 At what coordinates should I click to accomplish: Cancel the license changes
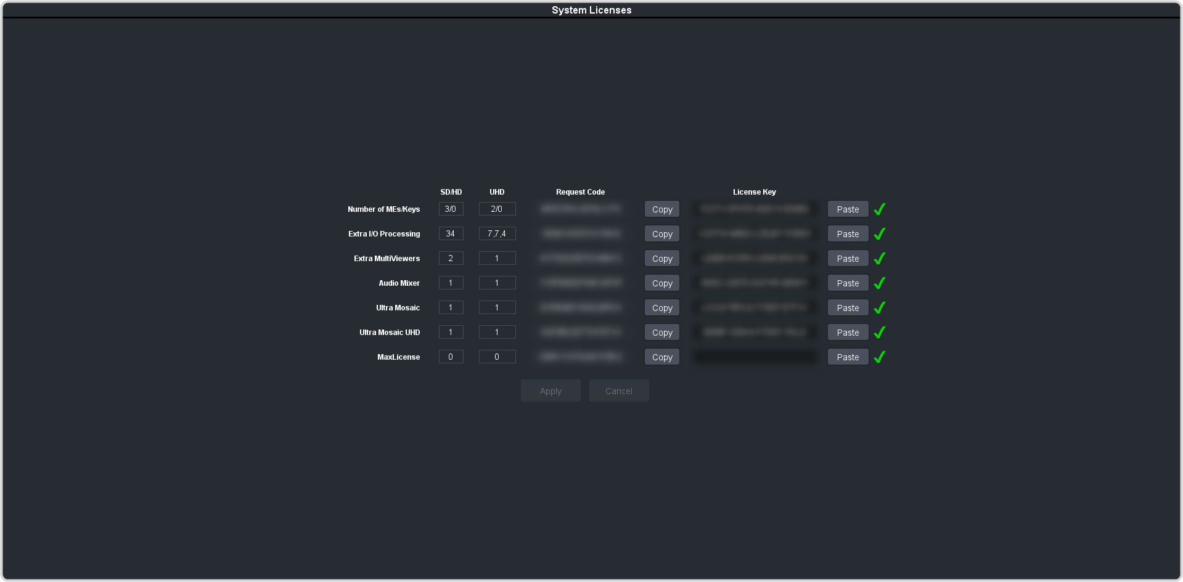coord(618,391)
